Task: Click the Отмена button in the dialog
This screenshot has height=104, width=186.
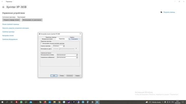Action: (62, 76)
